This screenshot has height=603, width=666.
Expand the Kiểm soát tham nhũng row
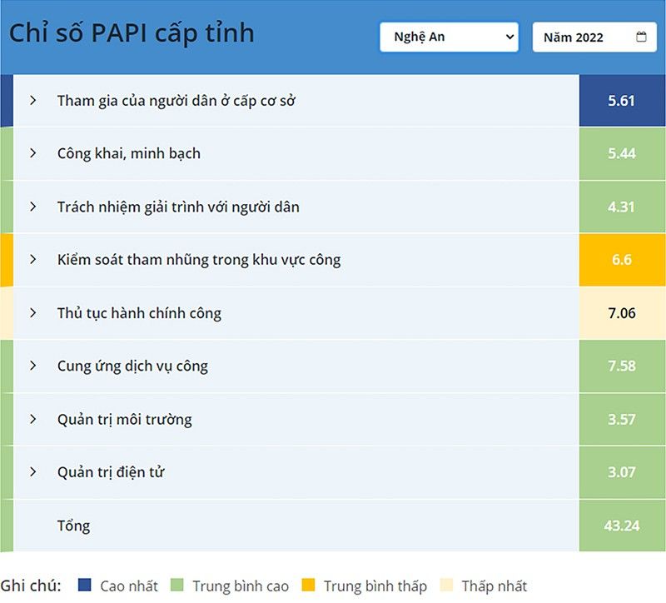(x=33, y=259)
